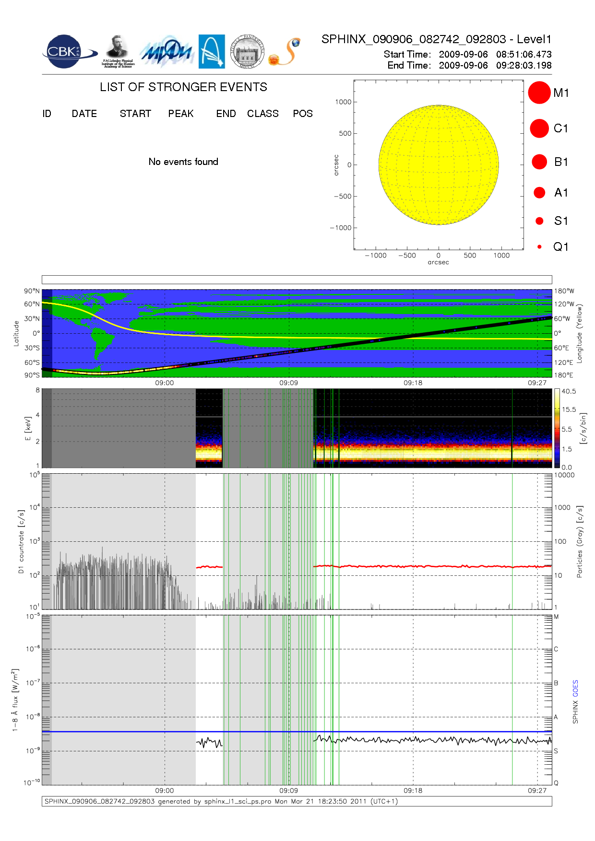The width and height of the screenshot is (595, 841).
Task: Select the small Q1 legend dot
Action: (x=539, y=247)
